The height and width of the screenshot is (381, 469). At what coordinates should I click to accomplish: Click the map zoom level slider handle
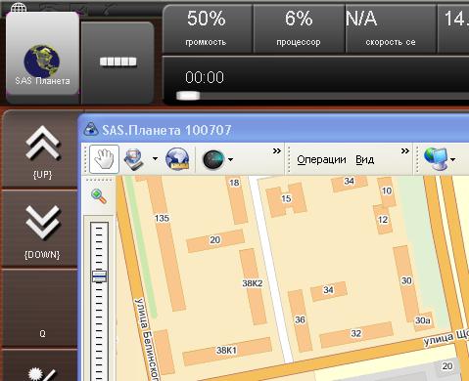coord(100,276)
